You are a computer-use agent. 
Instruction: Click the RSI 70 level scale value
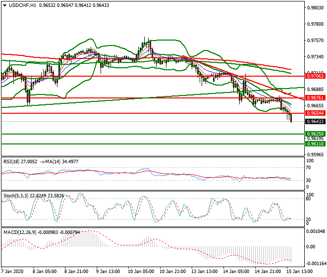(308, 168)
